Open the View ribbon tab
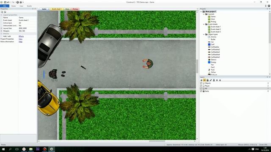The width and height of the screenshot is (271, 152). pyautogui.click(x=21, y=6)
